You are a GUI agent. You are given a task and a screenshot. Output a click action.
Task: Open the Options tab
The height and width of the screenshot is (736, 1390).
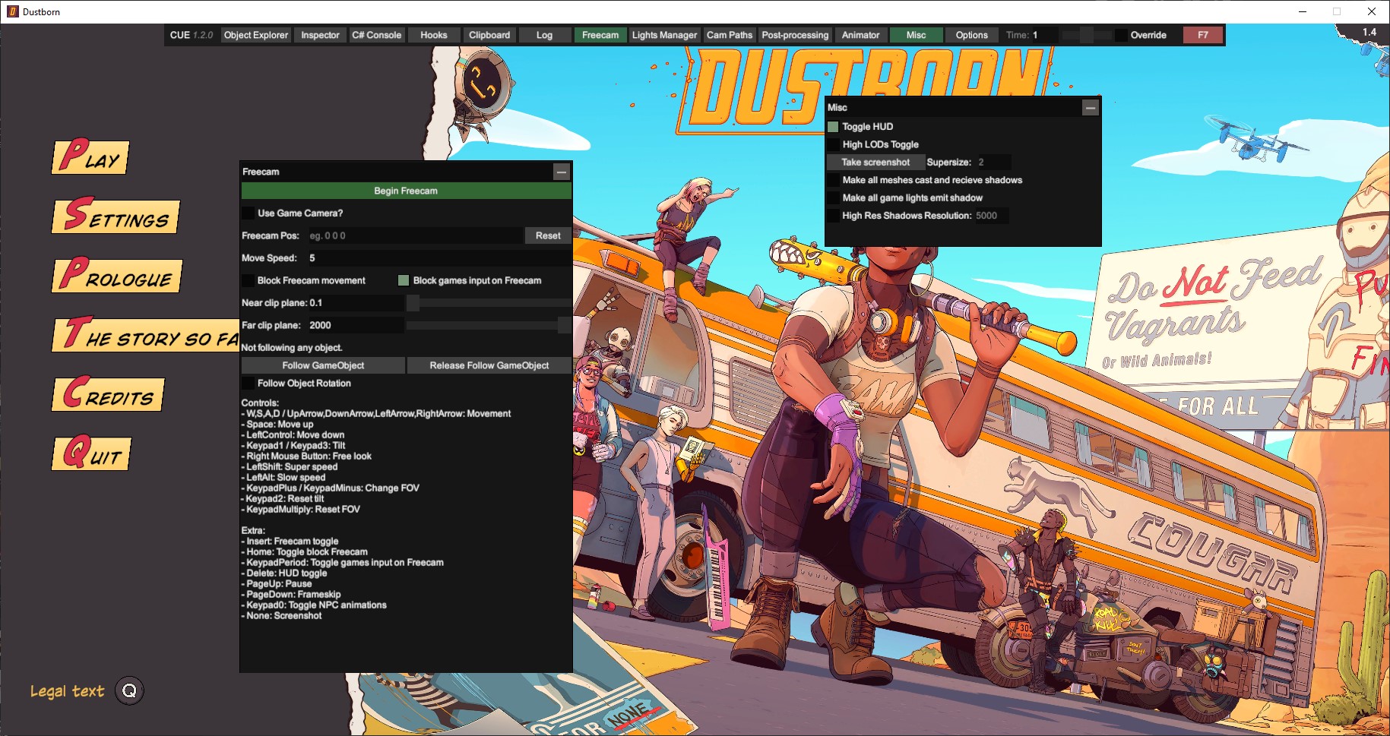(x=972, y=35)
